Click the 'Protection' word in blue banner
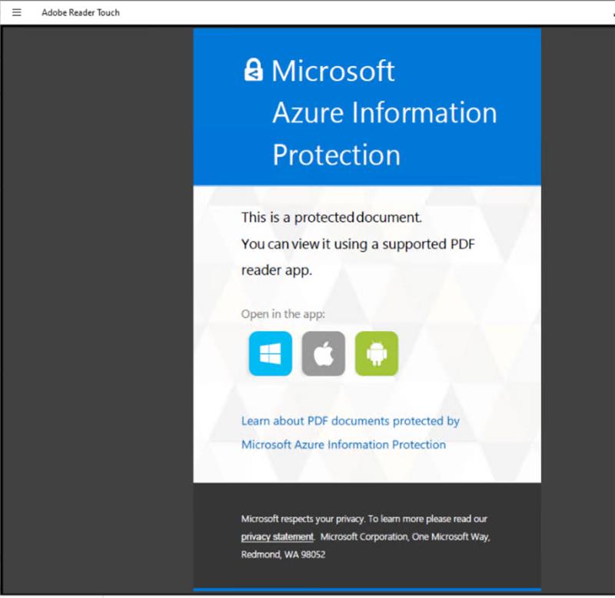 coord(337,155)
